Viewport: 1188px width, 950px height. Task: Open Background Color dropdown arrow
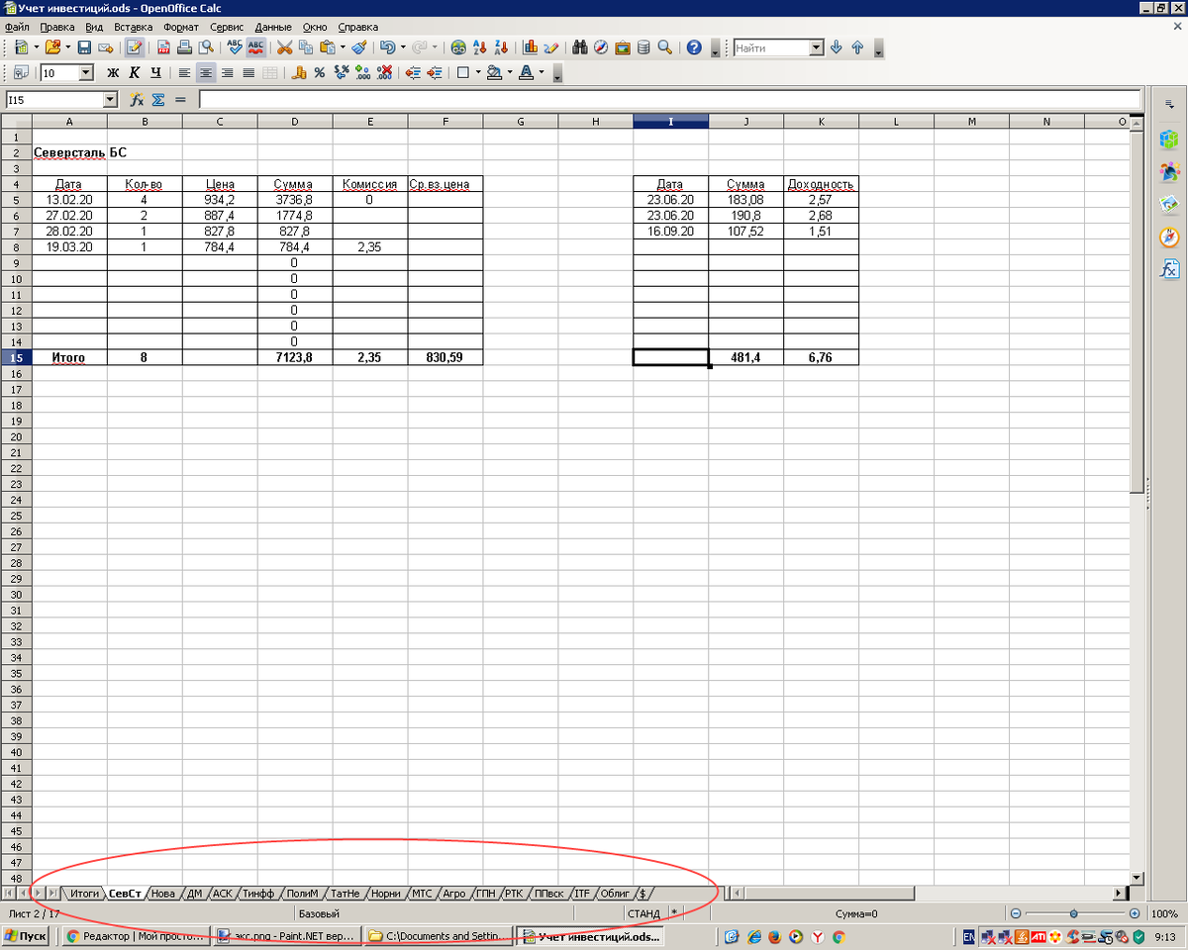[x=510, y=72]
